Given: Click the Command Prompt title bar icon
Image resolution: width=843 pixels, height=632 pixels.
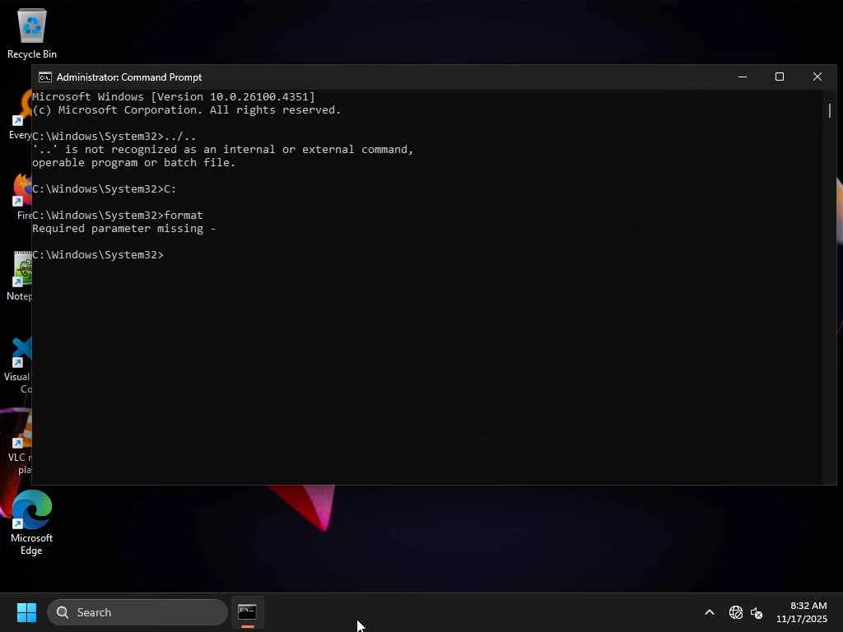Looking at the screenshot, I should (45, 77).
